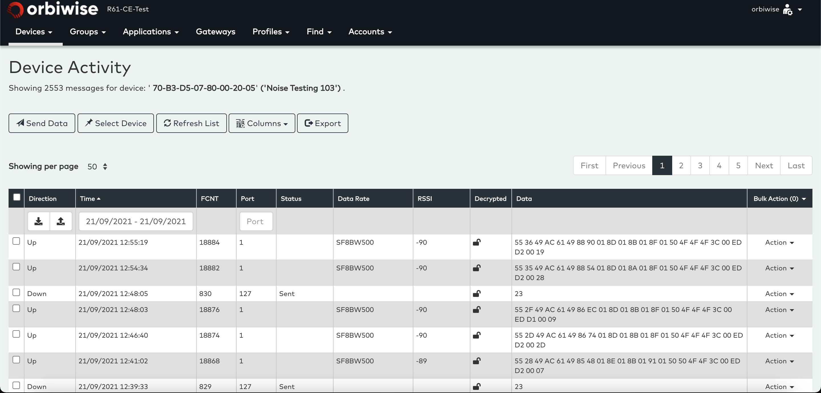Viewport: 821px width, 393px height.
Task: Open the Profiles menu
Action: click(271, 32)
